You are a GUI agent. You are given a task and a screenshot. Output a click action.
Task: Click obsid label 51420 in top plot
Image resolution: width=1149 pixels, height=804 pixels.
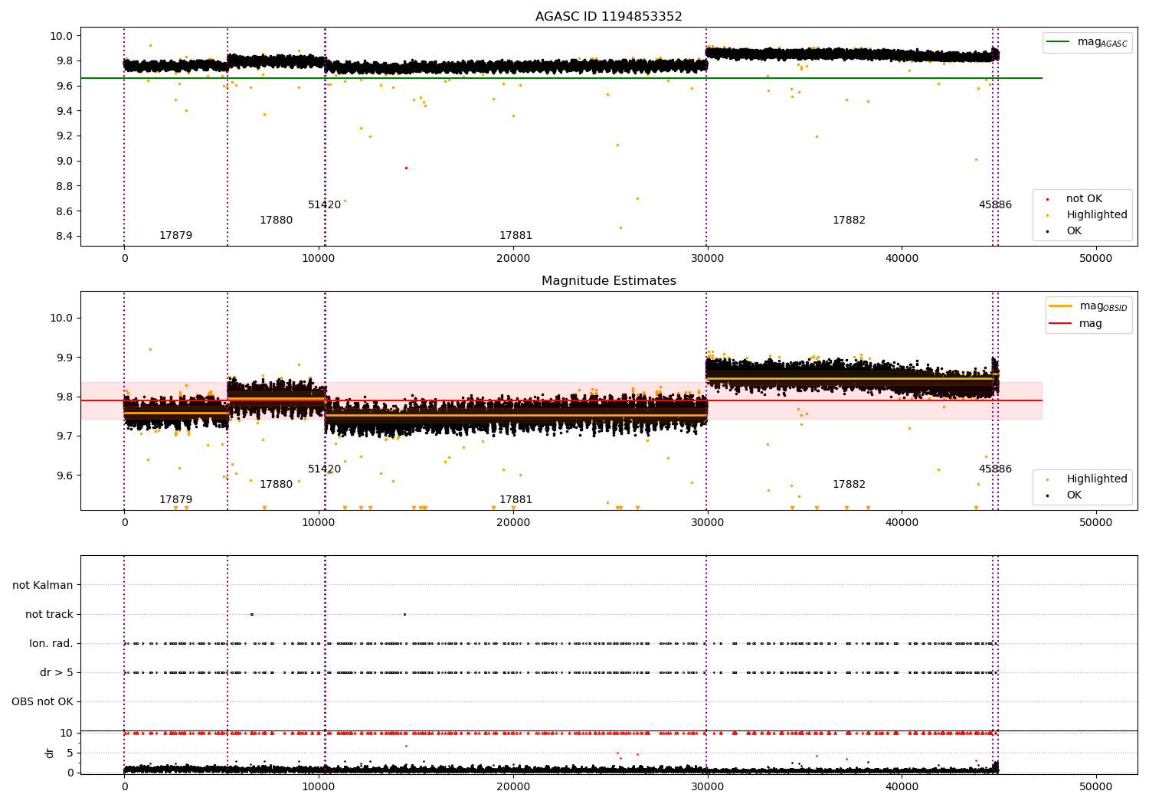(324, 205)
